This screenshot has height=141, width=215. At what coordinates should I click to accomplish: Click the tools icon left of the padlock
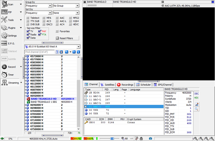coord(137,139)
